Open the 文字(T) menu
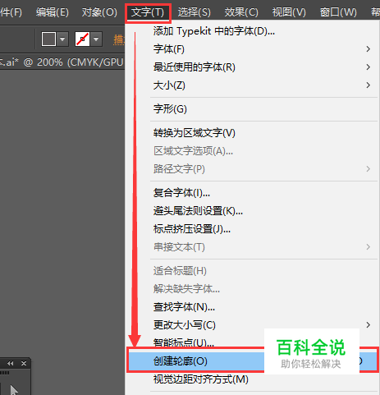The image size is (380, 395). click(148, 12)
